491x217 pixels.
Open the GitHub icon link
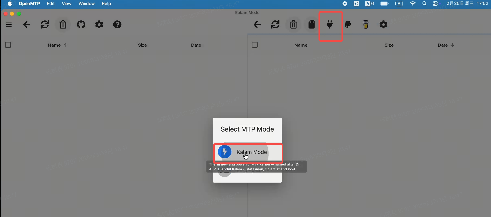(81, 25)
